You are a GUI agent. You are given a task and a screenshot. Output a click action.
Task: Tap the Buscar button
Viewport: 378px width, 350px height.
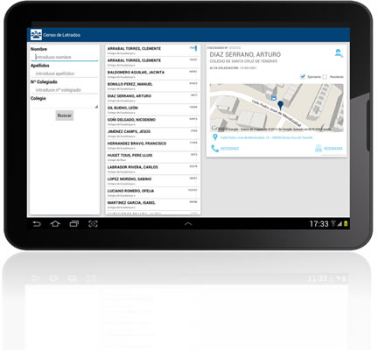65,115
